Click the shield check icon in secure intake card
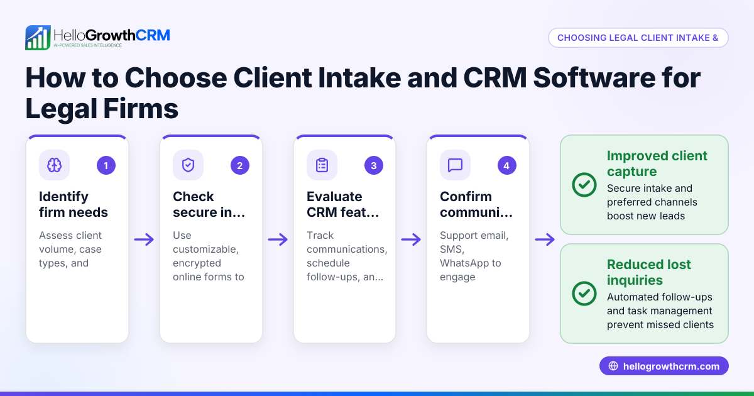The width and height of the screenshot is (754, 396). [x=188, y=165]
